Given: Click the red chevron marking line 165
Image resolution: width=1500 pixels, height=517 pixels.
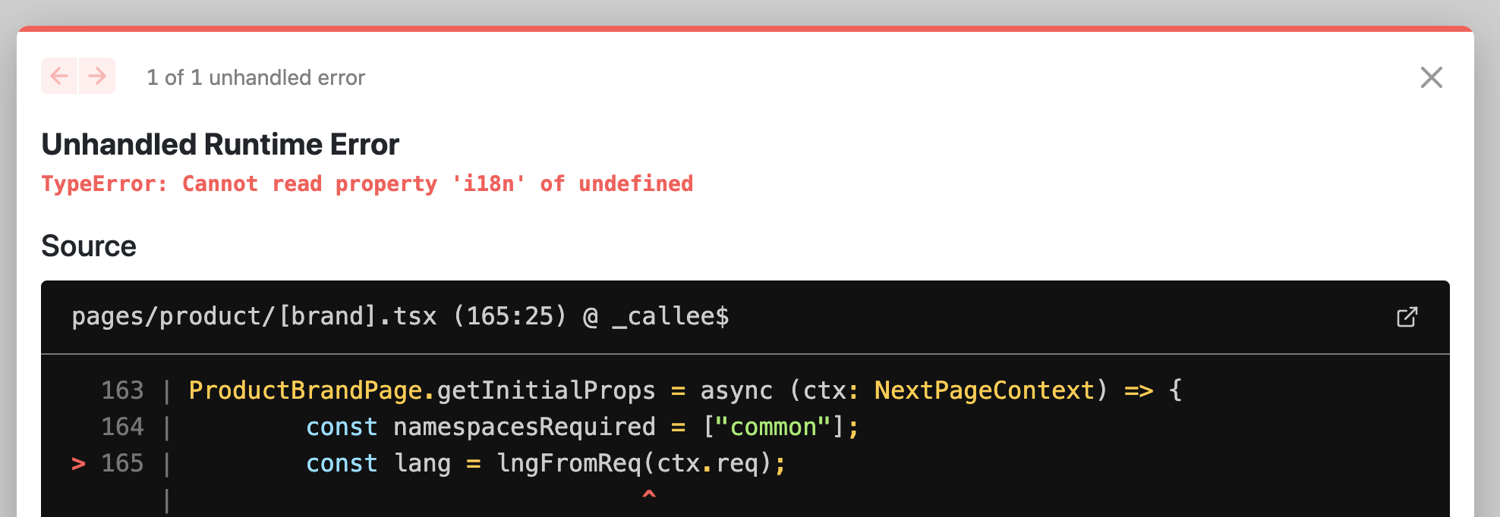Looking at the screenshot, I should coord(77,463).
